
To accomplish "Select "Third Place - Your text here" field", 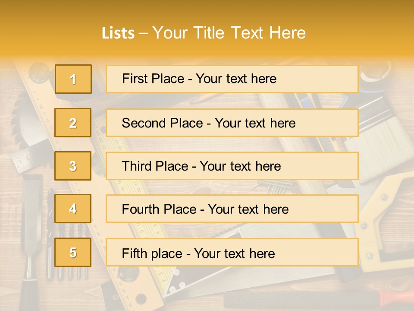I will pos(232,166).
